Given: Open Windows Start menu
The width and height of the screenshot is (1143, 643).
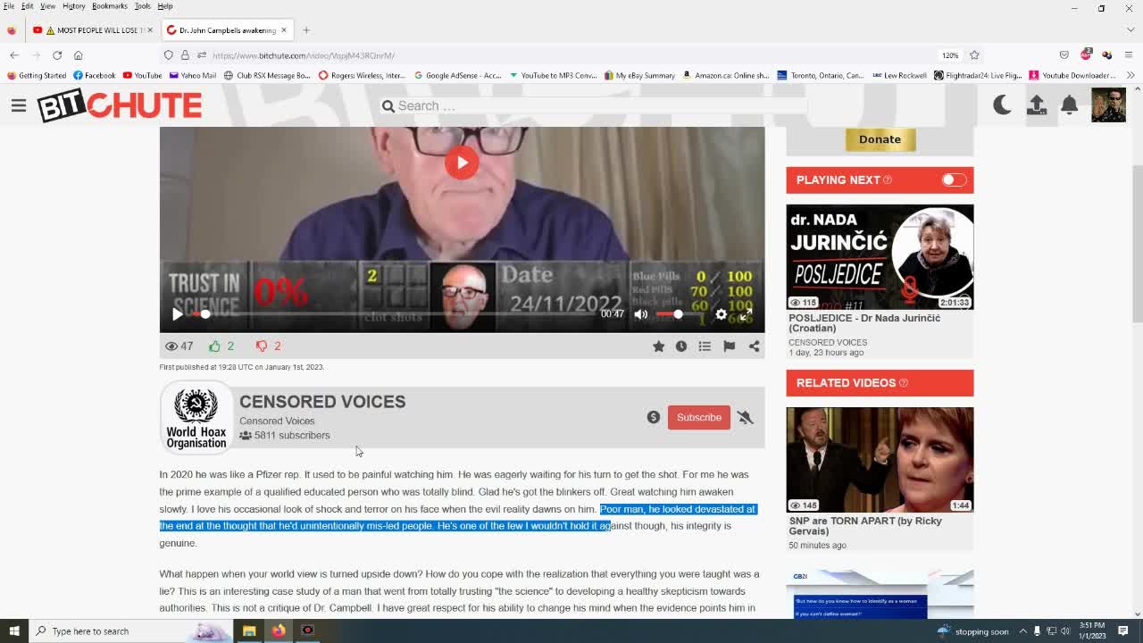Looking at the screenshot, I should tap(13, 631).
